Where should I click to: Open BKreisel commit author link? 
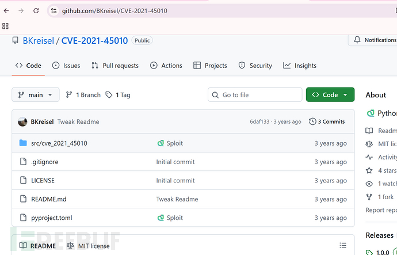tap(42, 121)
